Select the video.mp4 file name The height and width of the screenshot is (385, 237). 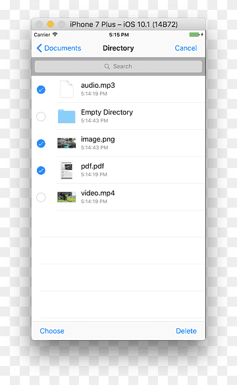[x=98, y=193]
